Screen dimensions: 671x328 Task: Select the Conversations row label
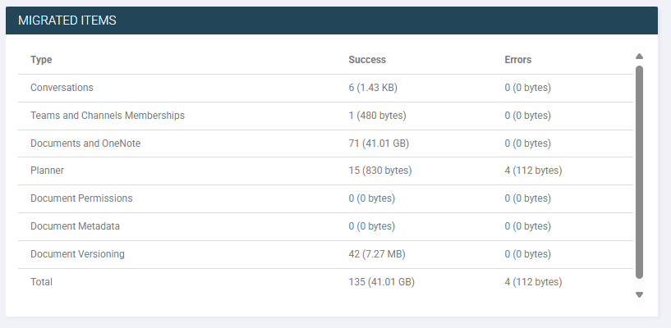pyautogui.click(x=62, y=88)
